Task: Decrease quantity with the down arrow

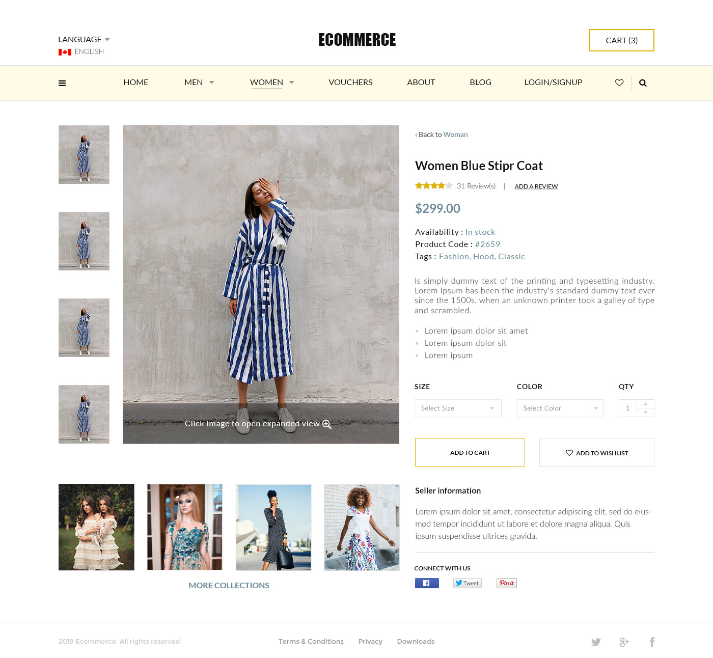Action: [x=645, y=413]
